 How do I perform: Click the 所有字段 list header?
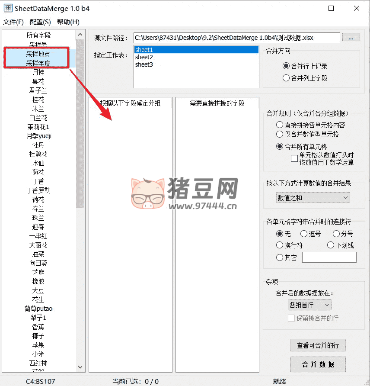38,35
